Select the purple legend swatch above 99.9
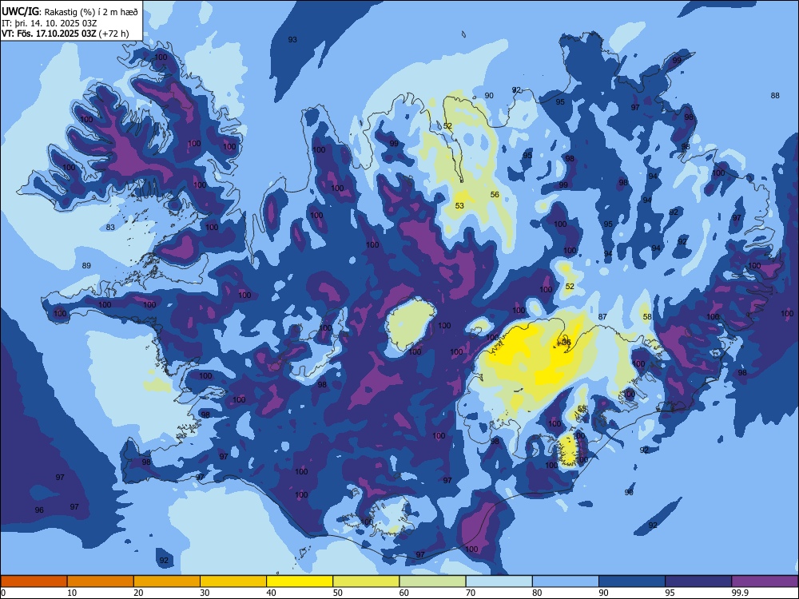Viewport: 799px width, 599px height. tap(765, 581)
